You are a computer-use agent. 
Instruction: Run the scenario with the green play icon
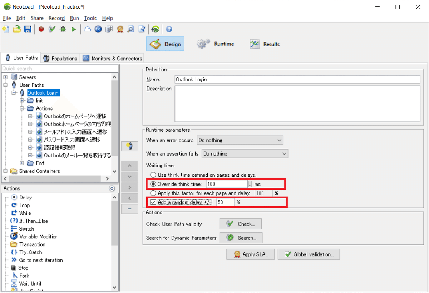coord(74,29)
